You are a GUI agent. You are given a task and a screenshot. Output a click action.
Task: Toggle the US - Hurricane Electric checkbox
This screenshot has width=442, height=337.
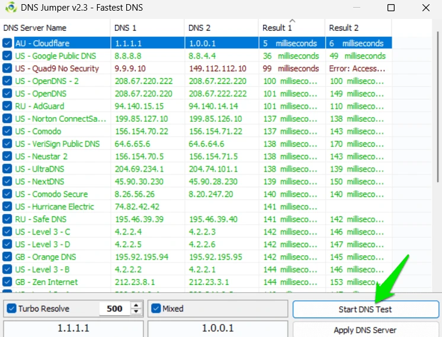[7, 206]
